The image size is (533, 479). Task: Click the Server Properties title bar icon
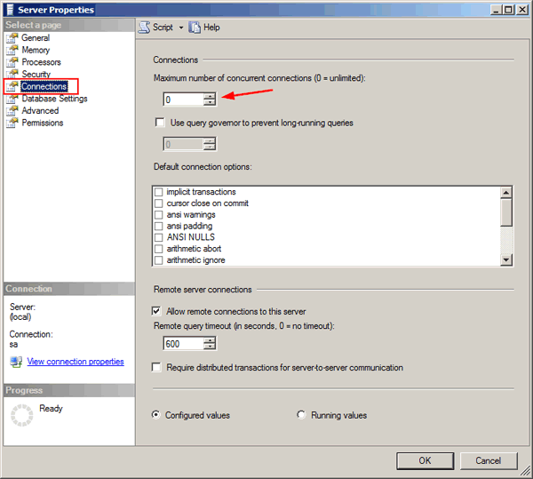[x=10, y=10]
